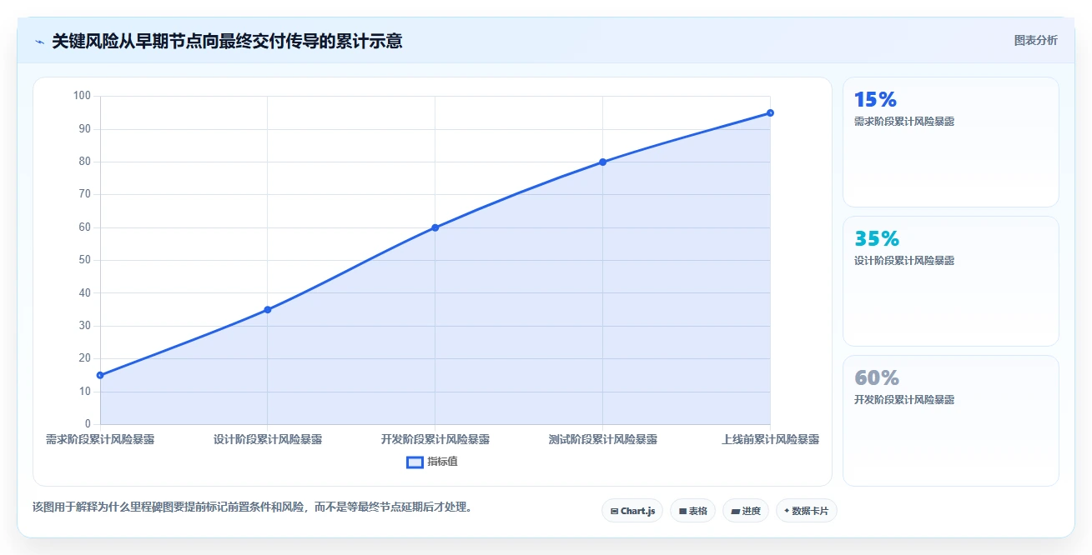Click the 指标值 legend label

pyautogui.click(x=442, y=462)
